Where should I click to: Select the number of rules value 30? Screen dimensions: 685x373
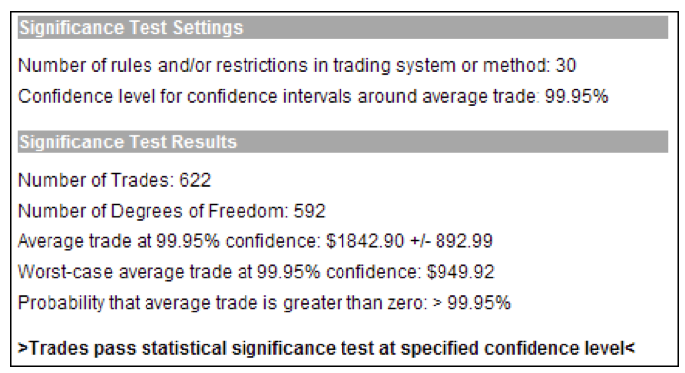[566, 65]
